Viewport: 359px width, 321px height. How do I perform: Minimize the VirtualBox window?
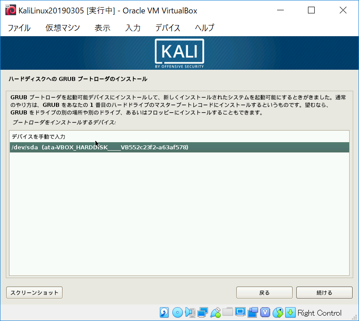pos(281,10)
